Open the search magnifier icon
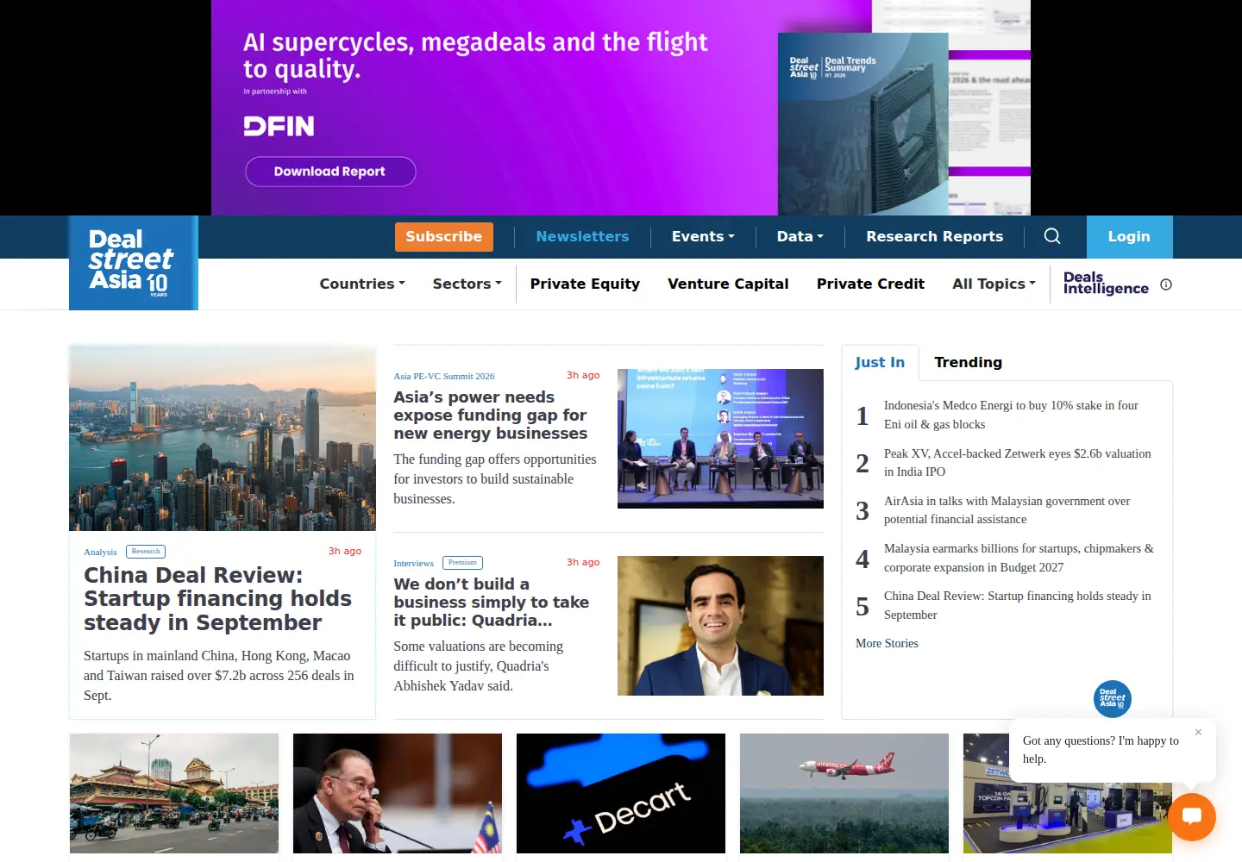 (1052, 236)
